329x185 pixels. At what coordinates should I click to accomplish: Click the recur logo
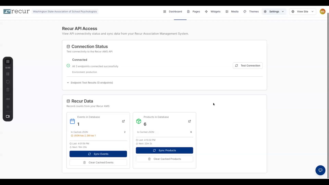pos(16,12)
